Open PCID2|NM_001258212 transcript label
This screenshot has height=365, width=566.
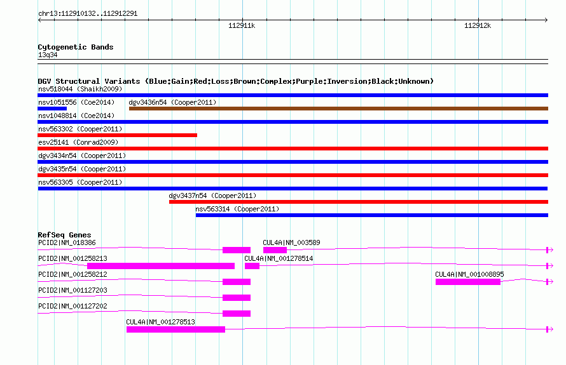(72, 274)
